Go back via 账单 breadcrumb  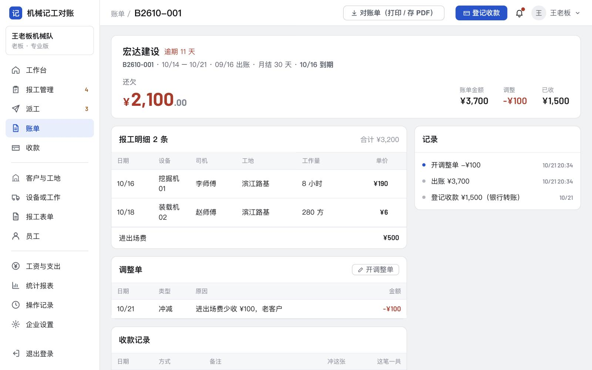click(118, 14)
